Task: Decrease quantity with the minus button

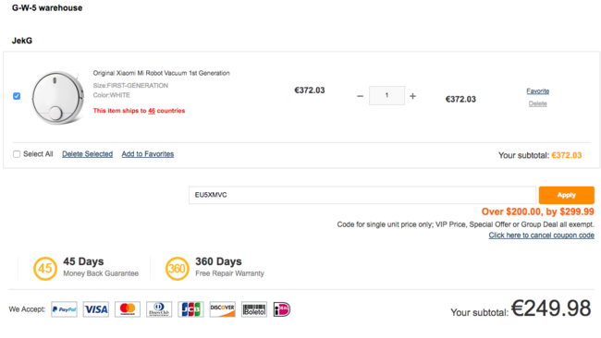Action: (360, 96)
